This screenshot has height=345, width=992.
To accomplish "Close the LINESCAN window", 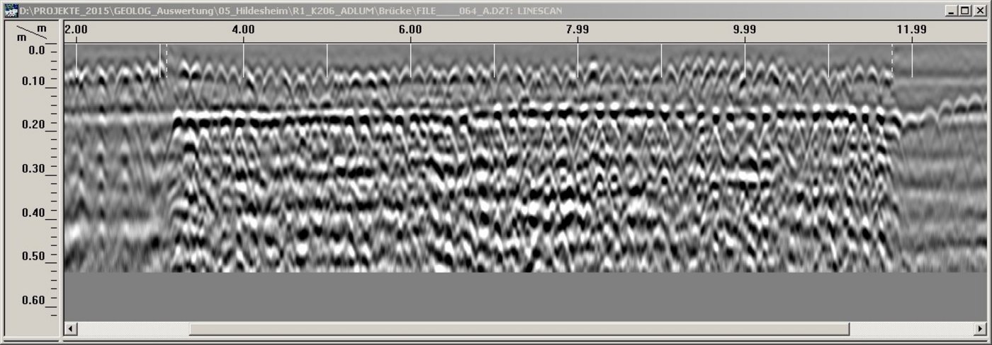I will coord(979,11).
